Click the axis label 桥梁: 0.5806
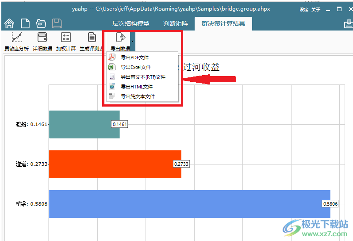 31,204
